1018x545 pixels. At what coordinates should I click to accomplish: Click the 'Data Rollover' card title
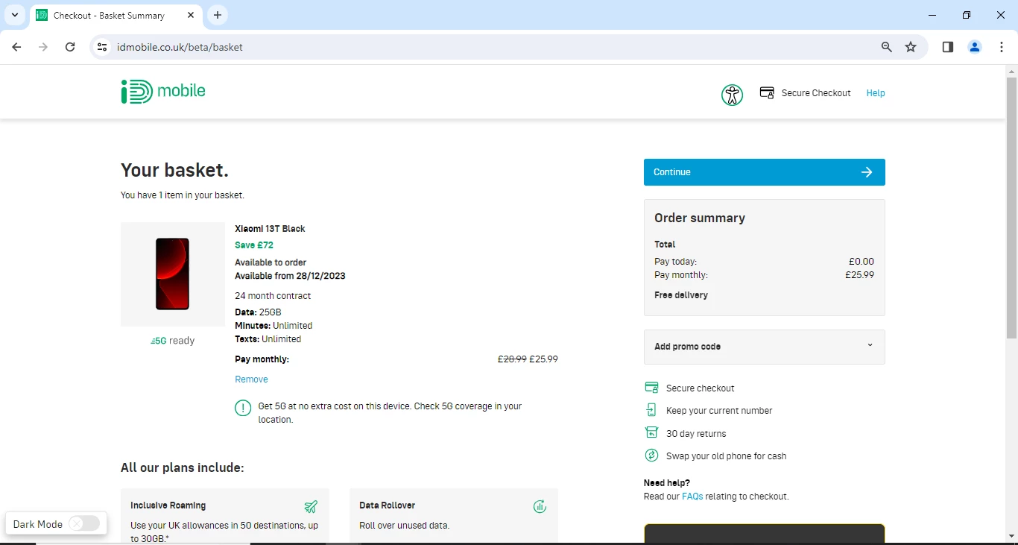click(x=387, y=505)
